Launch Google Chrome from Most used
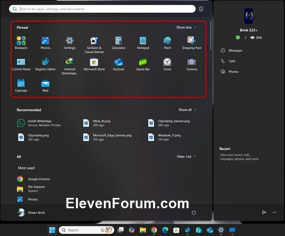The height and width of the screenshot is (236, 285). point(33,179)
